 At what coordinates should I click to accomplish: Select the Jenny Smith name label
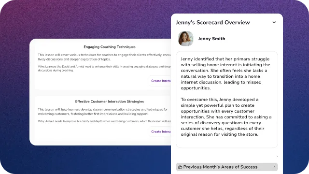(211, 39)
